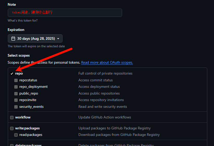Enable the workflow scope checkbox
The height and width of the screenshot is (146, 214).
pos(12,117)
